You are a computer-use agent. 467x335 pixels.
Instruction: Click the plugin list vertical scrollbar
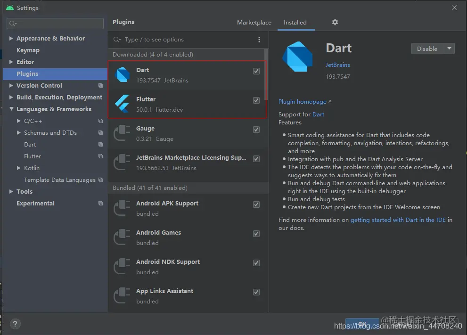(266, 74)
